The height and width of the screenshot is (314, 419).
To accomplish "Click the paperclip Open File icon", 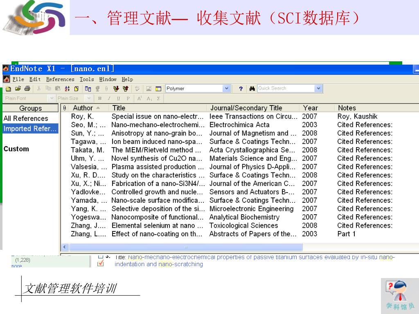I will 107,89.
